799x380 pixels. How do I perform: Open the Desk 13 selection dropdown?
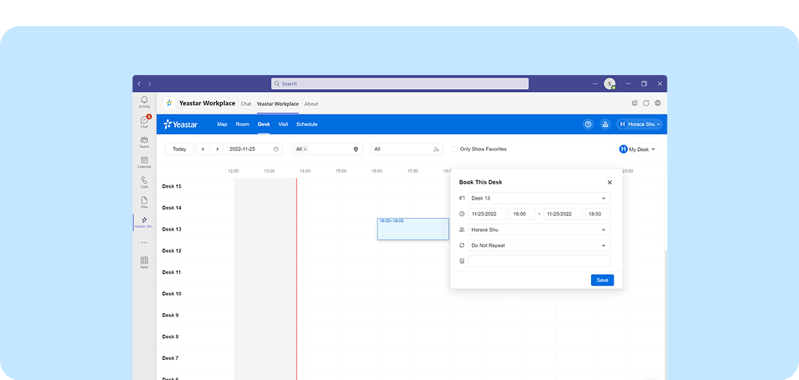(x=539, y=198)
